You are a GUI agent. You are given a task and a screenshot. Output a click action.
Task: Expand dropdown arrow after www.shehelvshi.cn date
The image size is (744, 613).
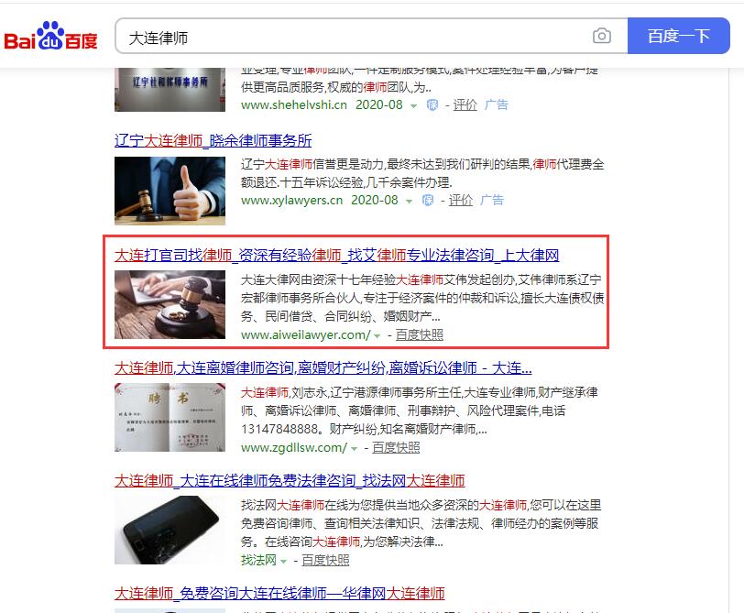pos(414,105)
